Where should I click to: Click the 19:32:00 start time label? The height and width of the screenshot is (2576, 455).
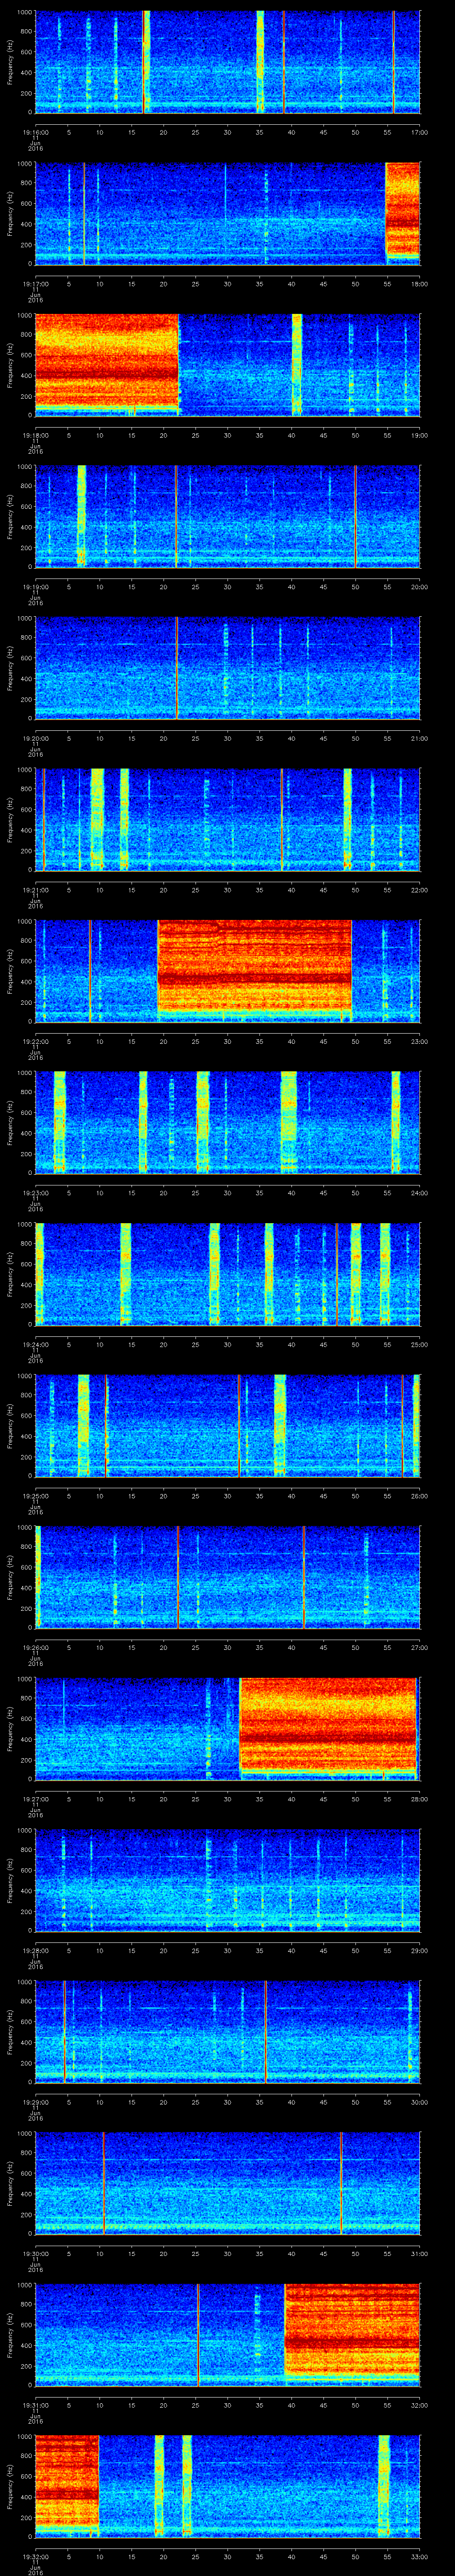pyautogui.click(x=36, y=2558)
